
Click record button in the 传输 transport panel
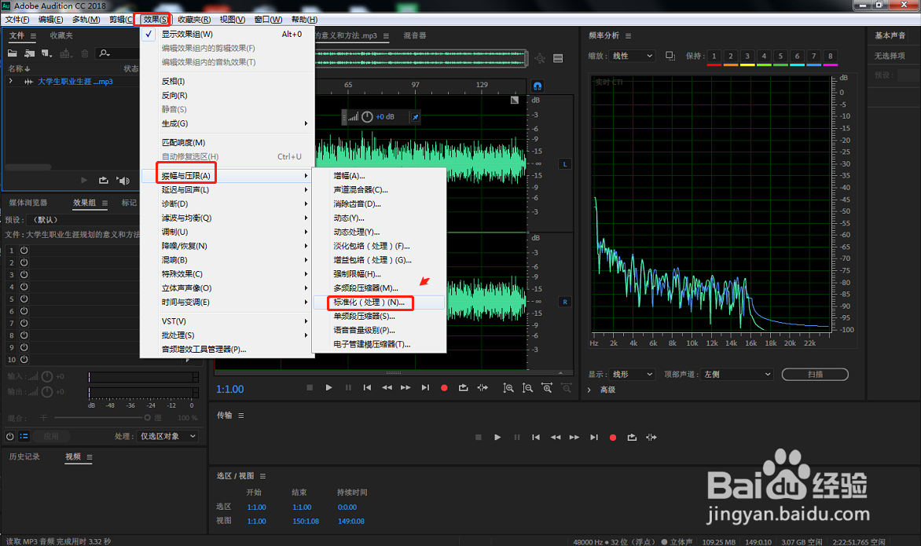point(613,438)
